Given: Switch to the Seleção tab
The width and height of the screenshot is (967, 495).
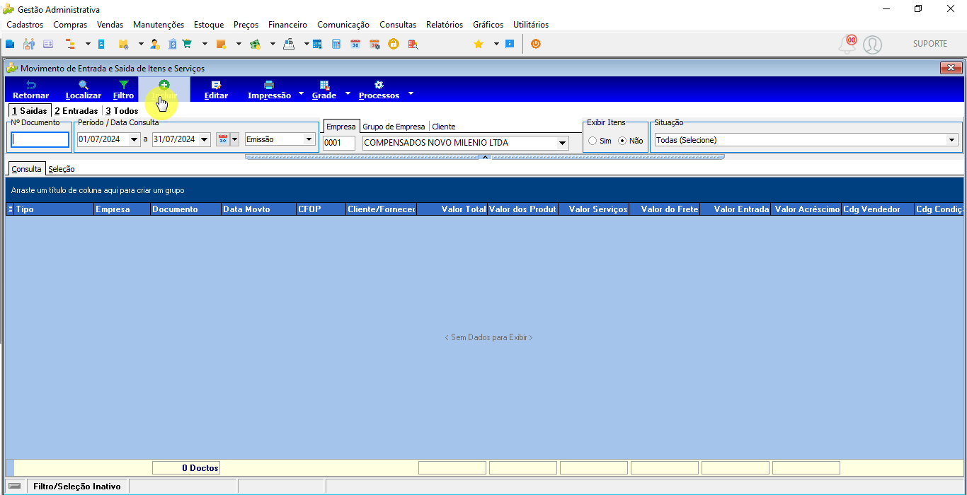Looking at the screenshot, I should click(x=62, y=169).
